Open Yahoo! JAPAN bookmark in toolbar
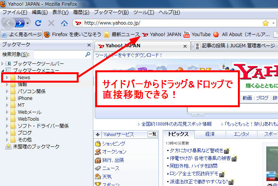The width and height of the screenshot is (278, 186). click(162, 35)
